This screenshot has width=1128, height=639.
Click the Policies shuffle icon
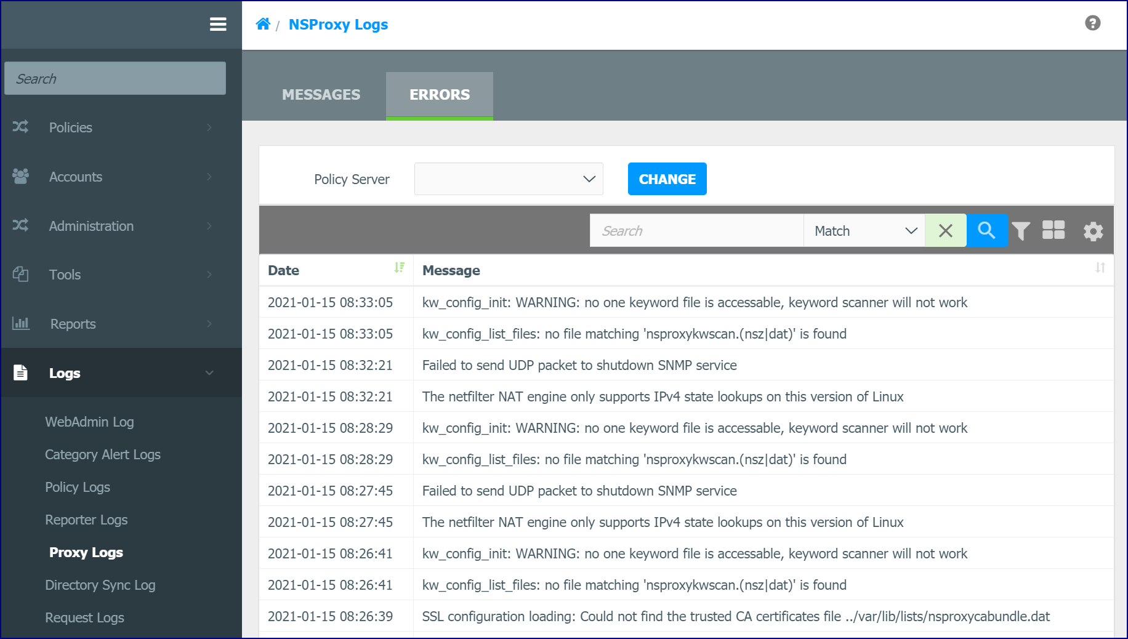[20, 127]
